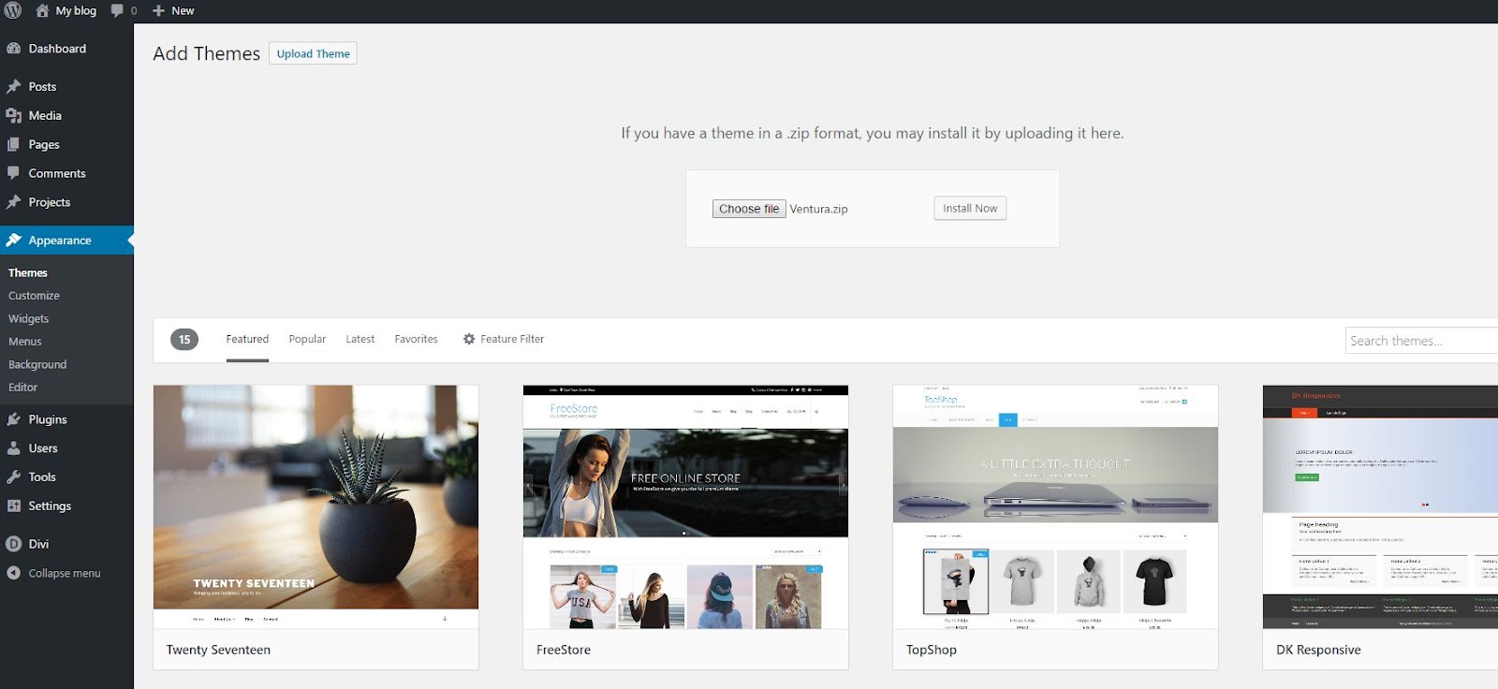Select the TopShop theme thumbnail
Viewport: 1498px width, 689px height.
1055,506
